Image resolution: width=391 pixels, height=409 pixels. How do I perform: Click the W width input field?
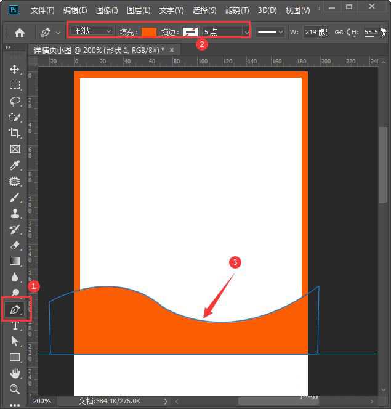(x=315, y=32)
